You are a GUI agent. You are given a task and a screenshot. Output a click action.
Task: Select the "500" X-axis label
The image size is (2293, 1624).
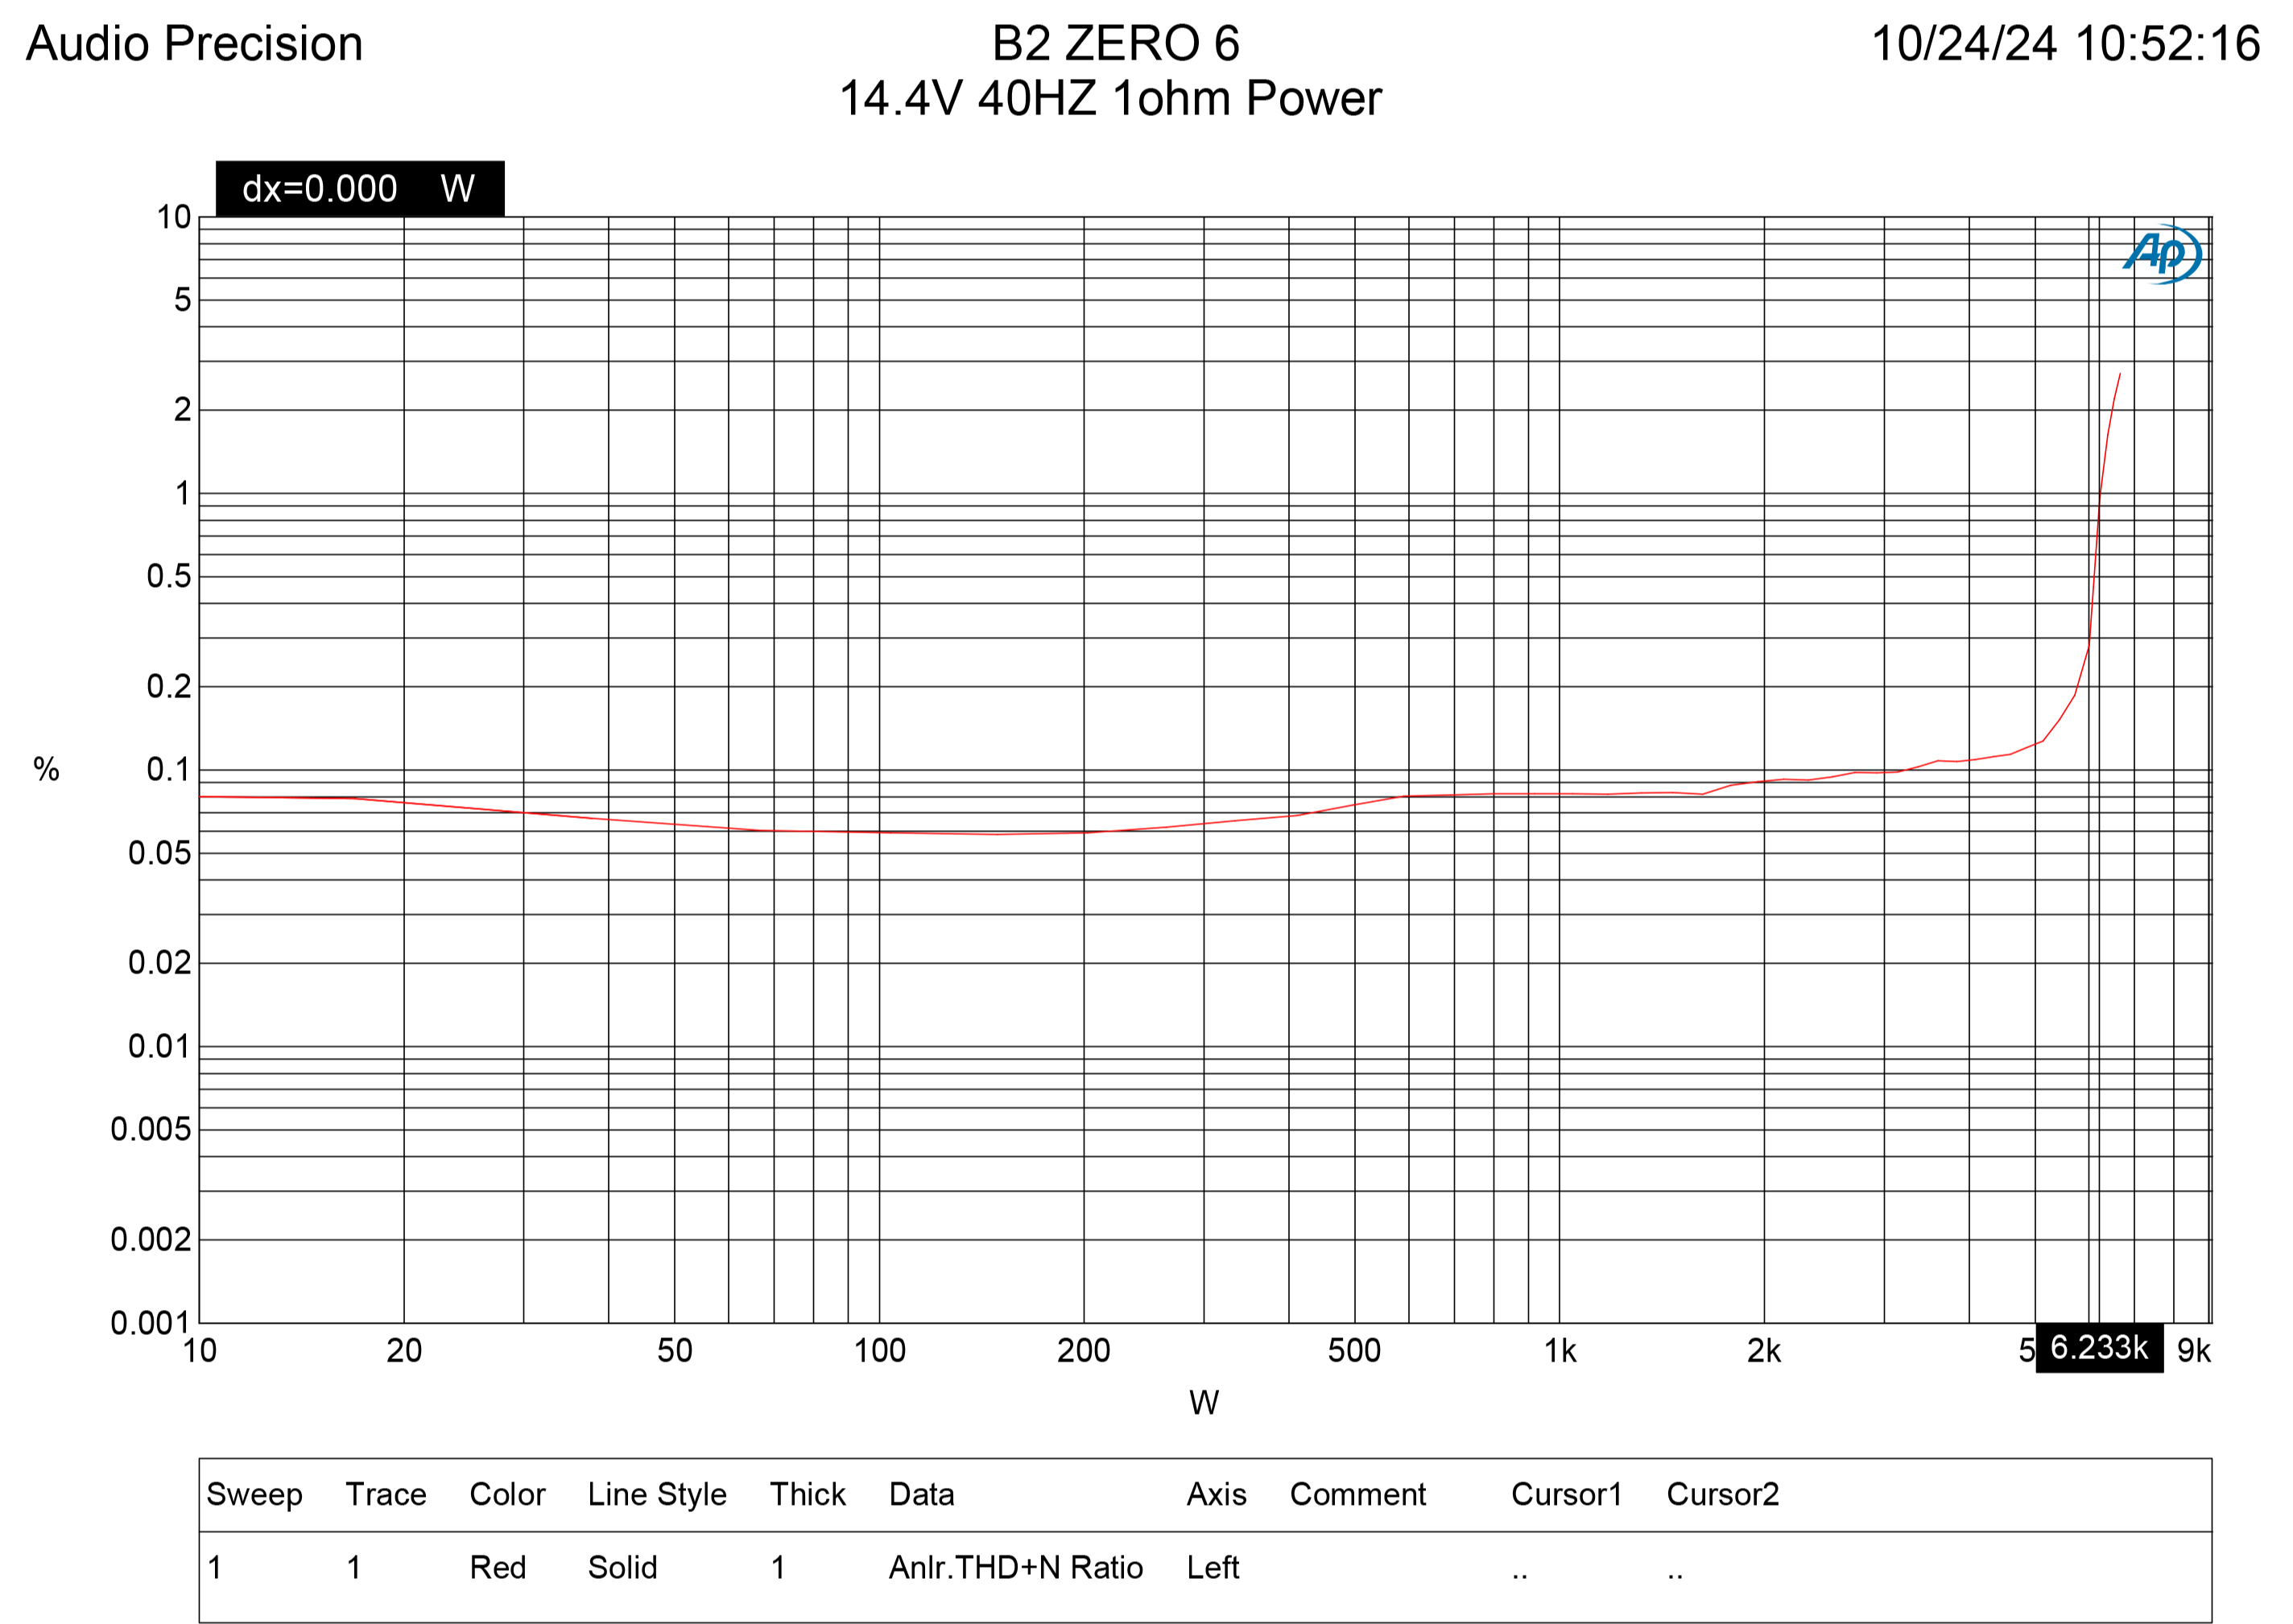click(x=1355, y=1351)
